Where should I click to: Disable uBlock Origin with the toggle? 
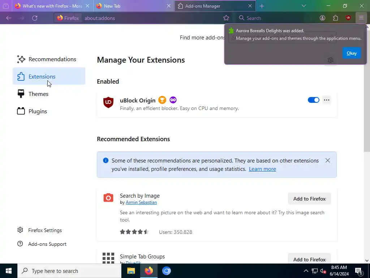(313, 100)
